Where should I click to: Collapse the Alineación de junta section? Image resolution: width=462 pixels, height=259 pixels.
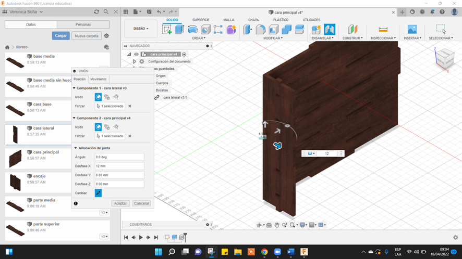pyautogui.click(x=75, y=148)
